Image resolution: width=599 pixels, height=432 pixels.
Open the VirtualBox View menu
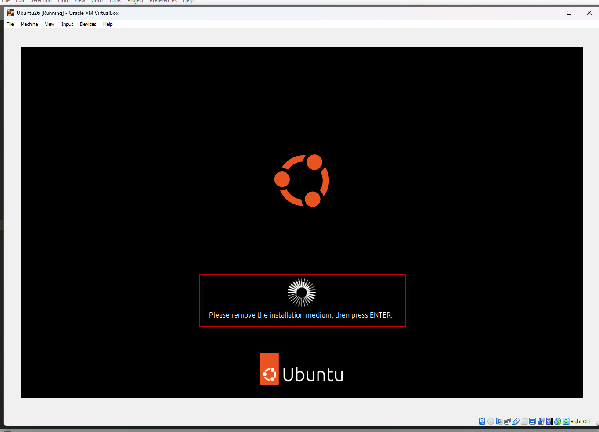pos(50,24)
